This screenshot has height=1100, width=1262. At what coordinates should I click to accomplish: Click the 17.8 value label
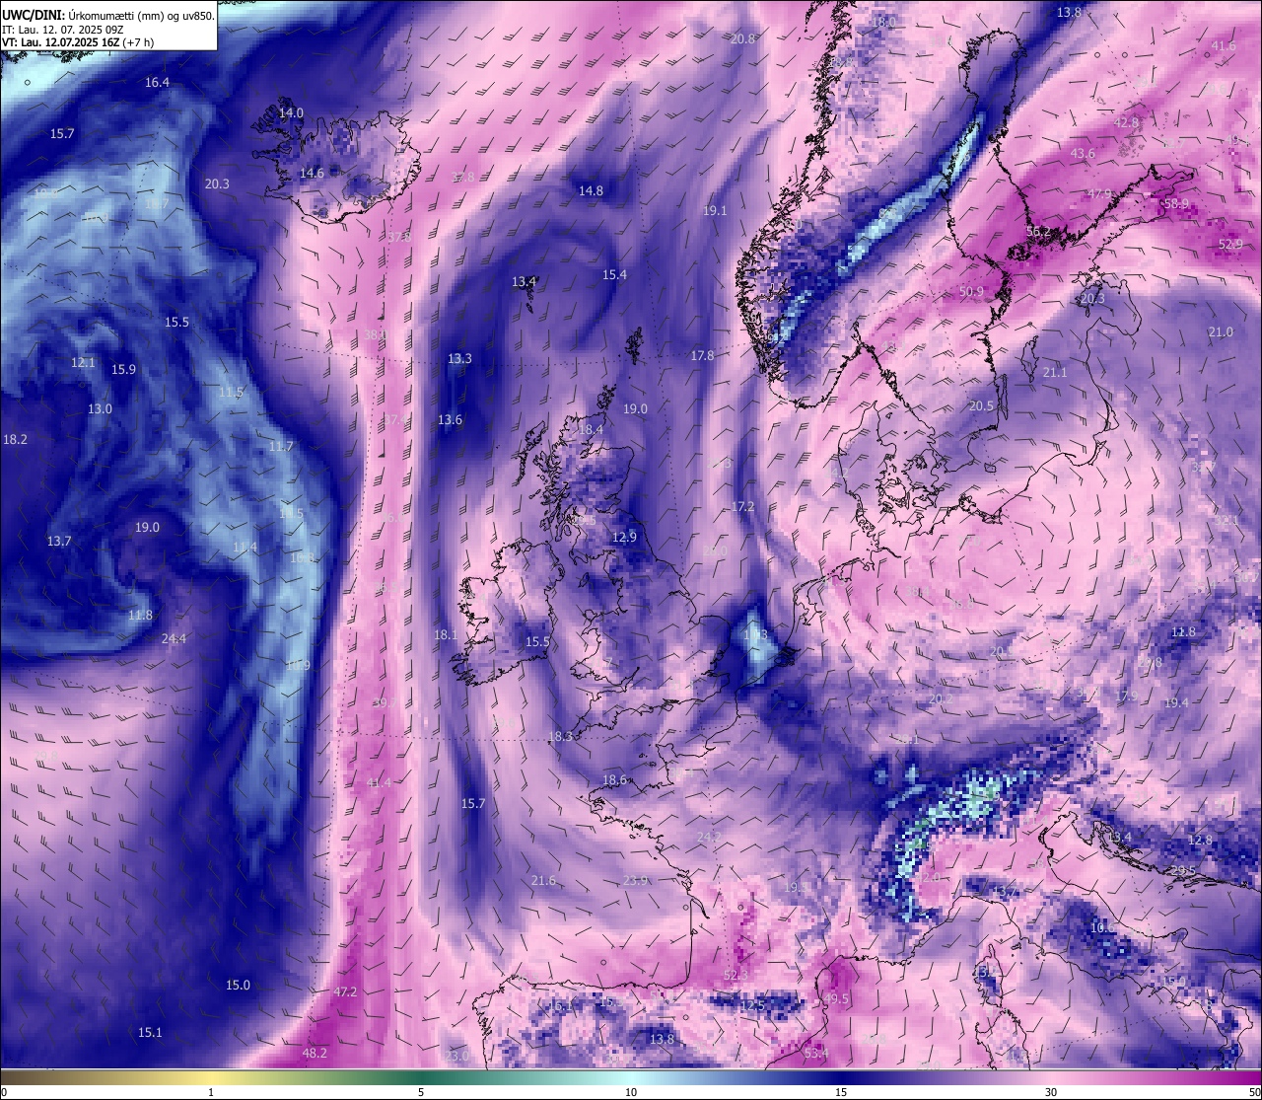702,356
